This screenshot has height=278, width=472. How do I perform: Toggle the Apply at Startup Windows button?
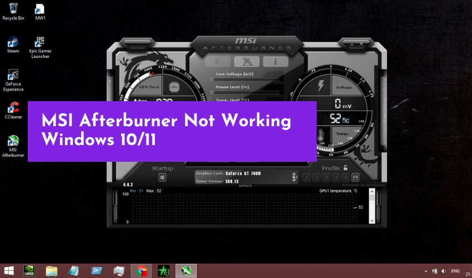tap(162, 177)
